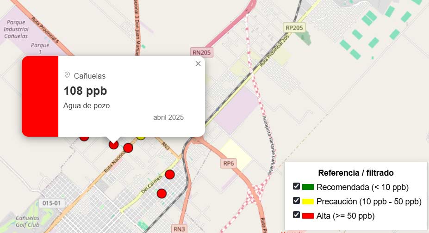The image size is (429, 233).
Task: Click the RP205 road shield
Action: click(x=294, y=28)
